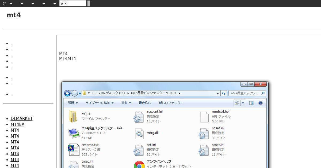Click the 5.50 KB size text
Viewport: 321px width, 168px height.
click(217, 121)
